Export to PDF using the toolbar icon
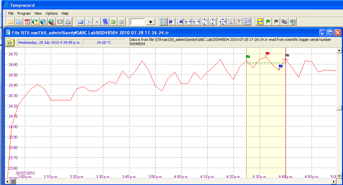This screenshot has height=185, width=343. 27,22
